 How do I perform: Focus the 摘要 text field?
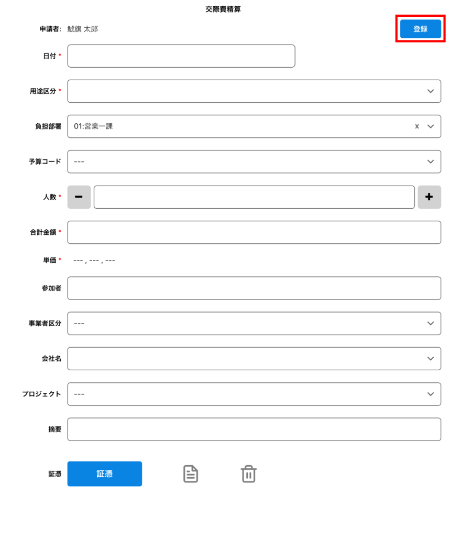pyautogui.click(x=254, y=429)
